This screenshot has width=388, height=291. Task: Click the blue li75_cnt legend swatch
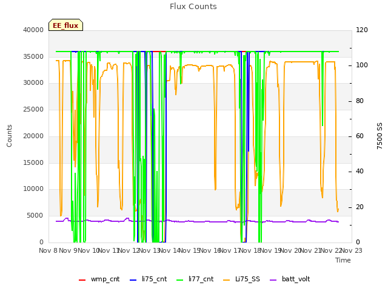pyautogui.click(x=133, y=280)
